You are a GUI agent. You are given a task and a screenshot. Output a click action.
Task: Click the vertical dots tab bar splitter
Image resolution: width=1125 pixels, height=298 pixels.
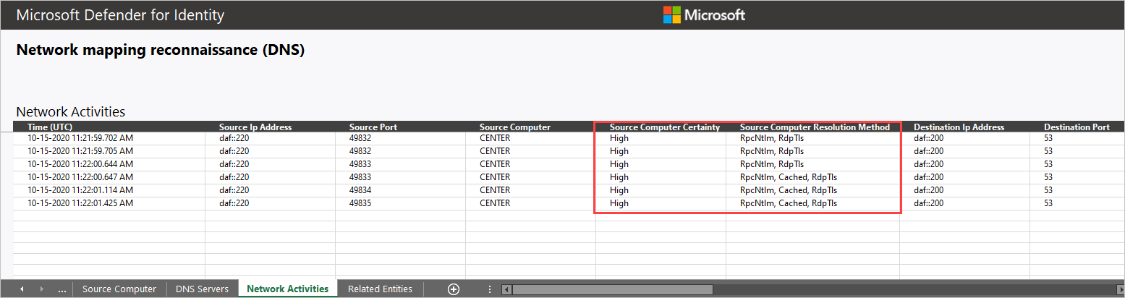(490, 289)
